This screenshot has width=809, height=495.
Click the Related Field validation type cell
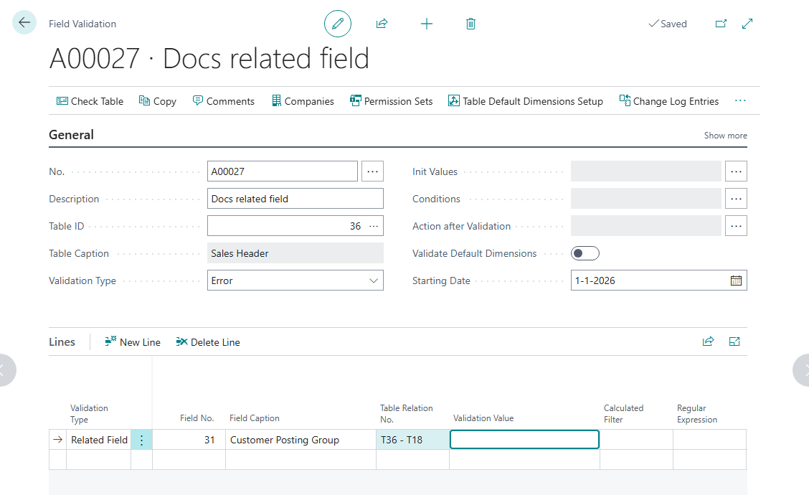point(98,440)
